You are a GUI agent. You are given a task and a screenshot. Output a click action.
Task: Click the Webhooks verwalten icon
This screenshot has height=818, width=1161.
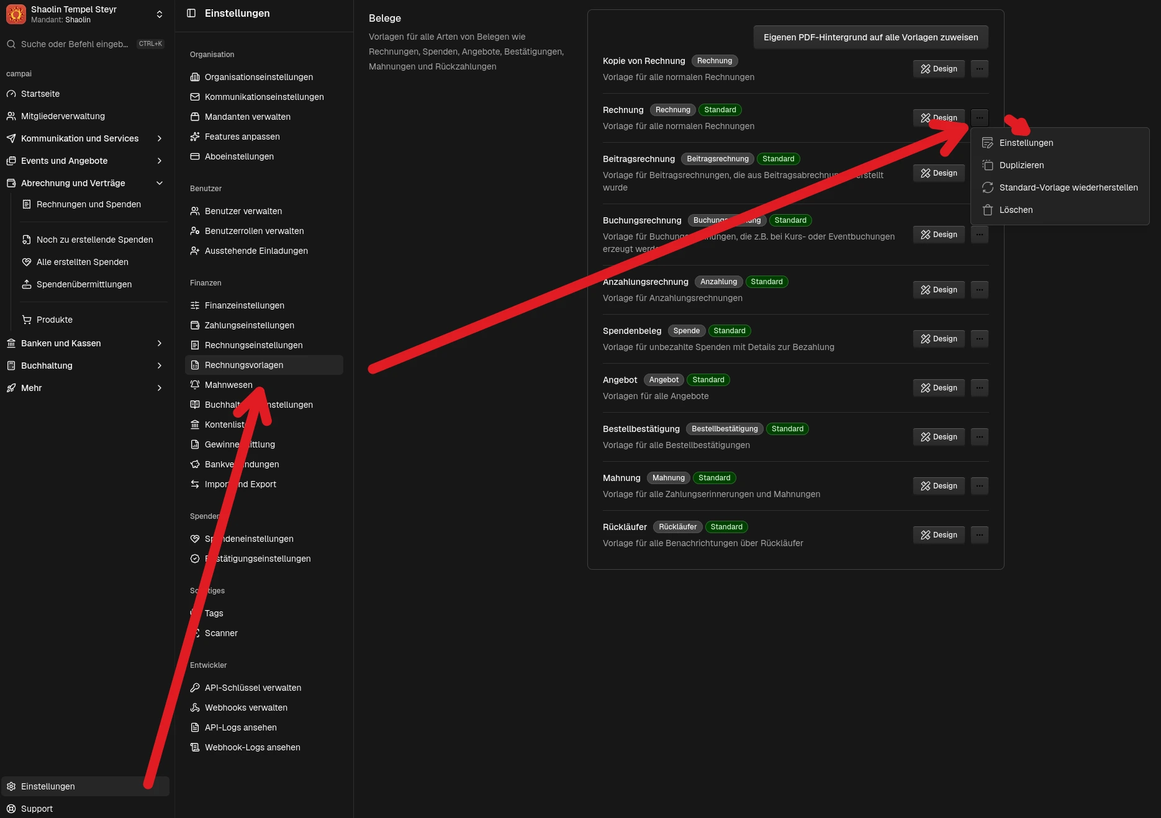pyautogui.click(x=195, y=708)
